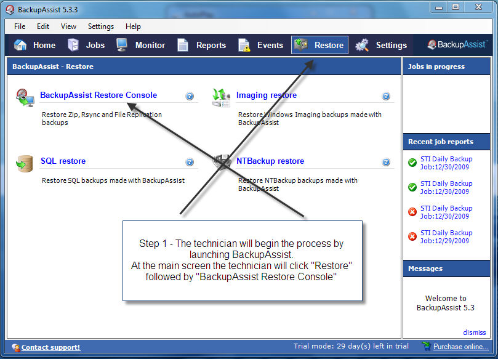Click the Contact support person icon
The height and width of the screenshot is (359, 498).
tap(16, 347)
